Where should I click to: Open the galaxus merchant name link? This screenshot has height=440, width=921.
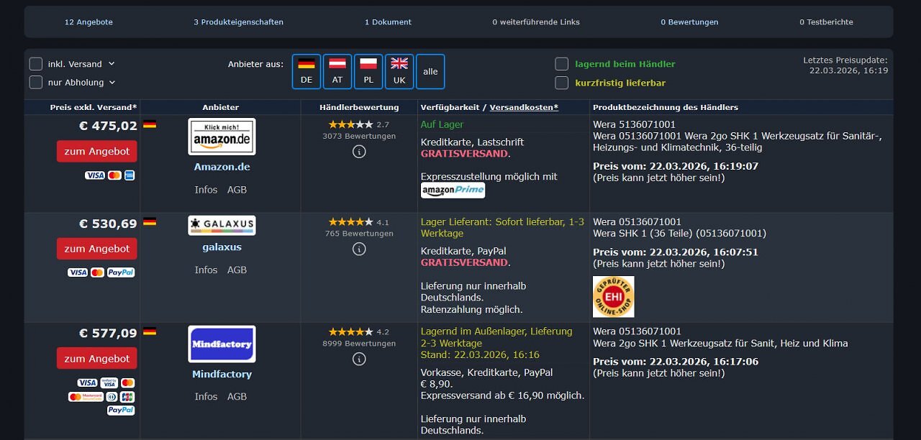[x=222, y=247]
